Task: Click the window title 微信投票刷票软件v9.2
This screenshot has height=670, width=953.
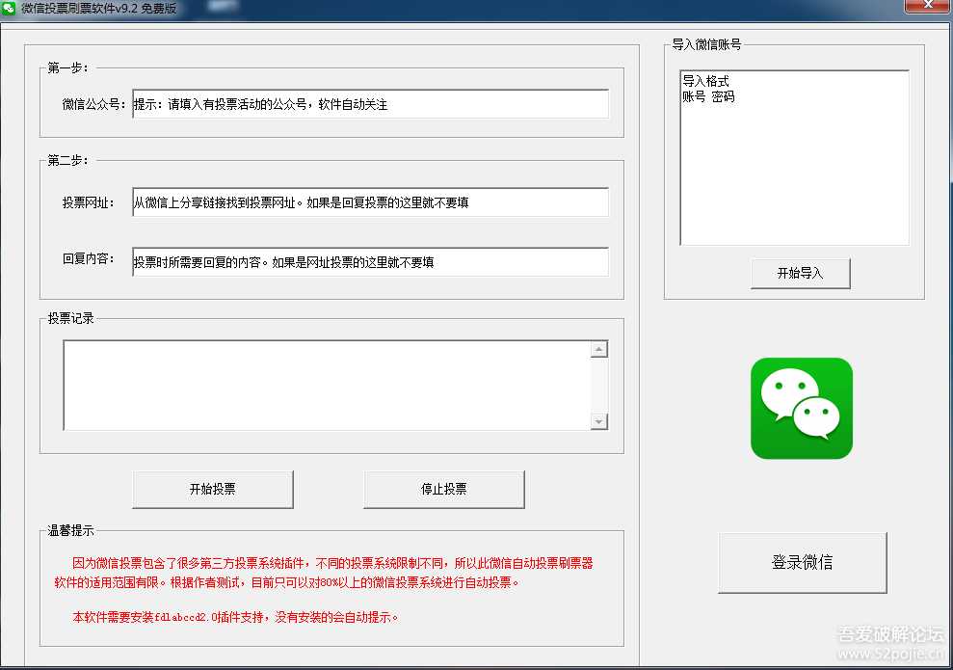Action: [x=98, y=9]
